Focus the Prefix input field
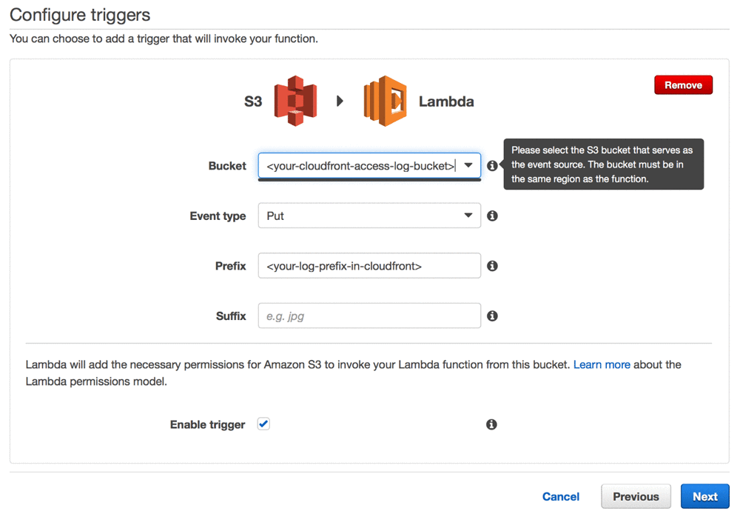Image resolution: width=740 pixels, height=517 pixels. (369, 266)
